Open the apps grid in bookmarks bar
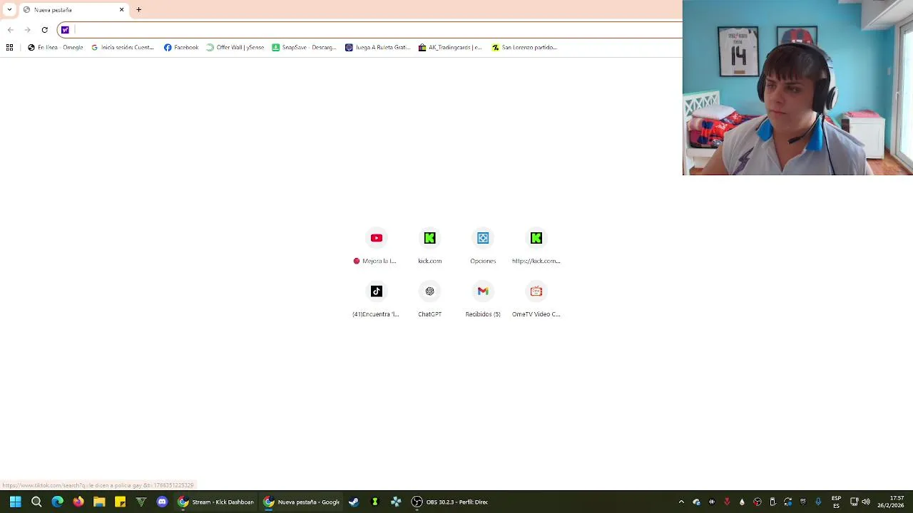 tap(9, 48)
